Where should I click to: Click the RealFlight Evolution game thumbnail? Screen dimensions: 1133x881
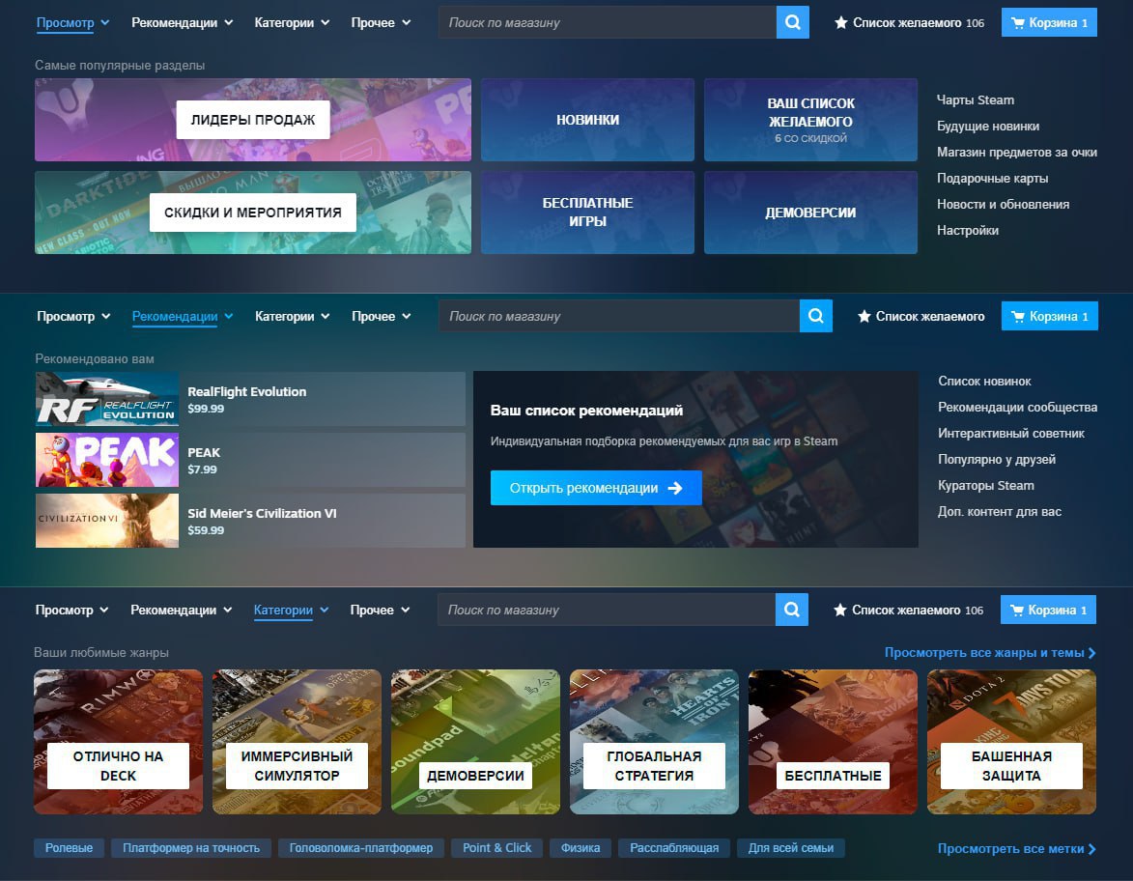pyautogui.click(x=107, y=399)
